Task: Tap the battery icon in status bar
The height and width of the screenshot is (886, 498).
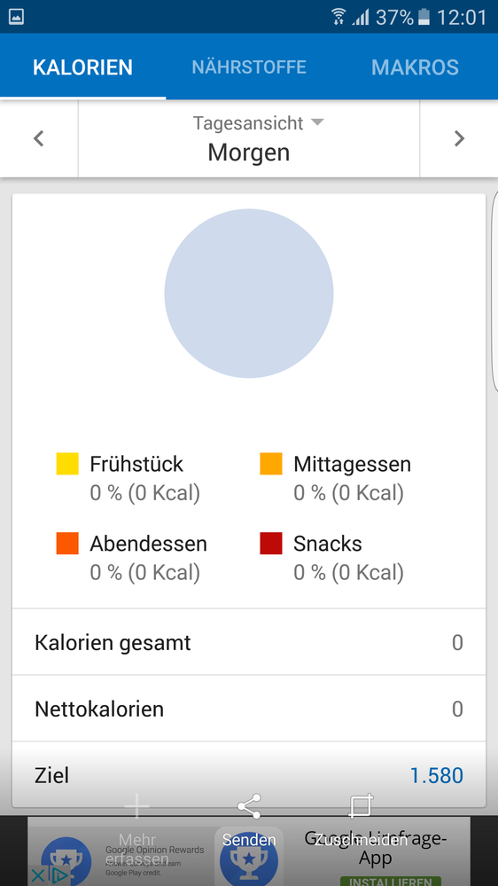Action: [x=424, y=17]
